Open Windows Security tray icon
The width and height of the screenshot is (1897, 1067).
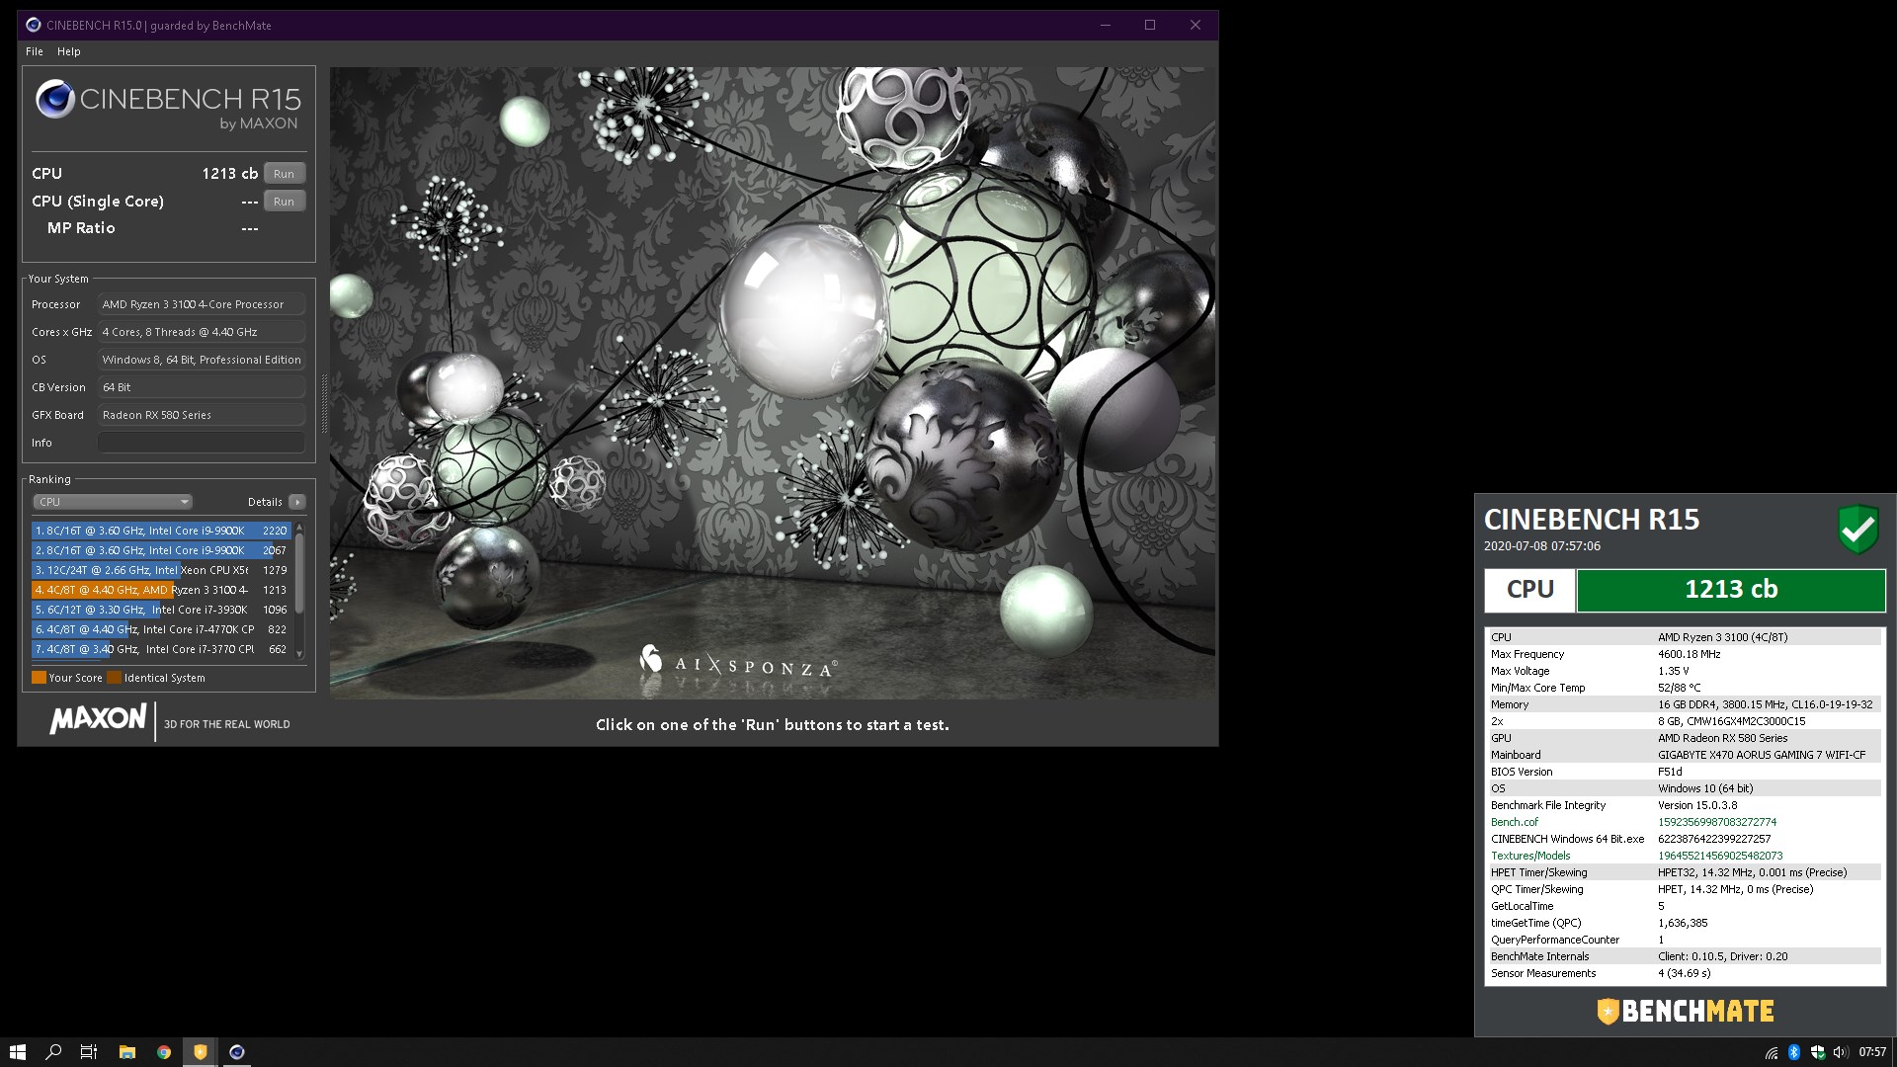click(x=1817, y=1052)
